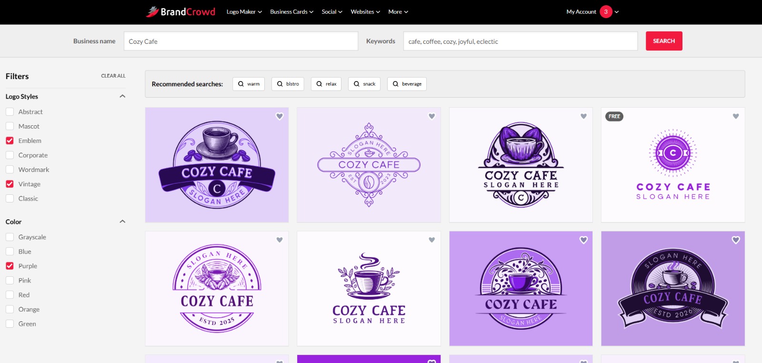This screenshot has height=363, width=762.
Task: Click heart on the dark ribbon ESTD 2026 logo
Action: [736, 240]
